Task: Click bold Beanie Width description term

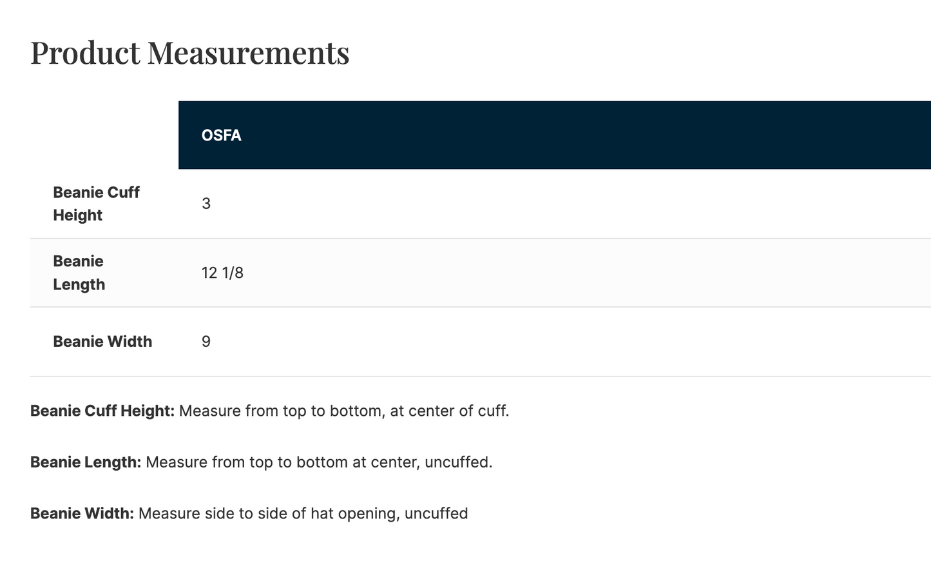Action: (x=82, y=514)
